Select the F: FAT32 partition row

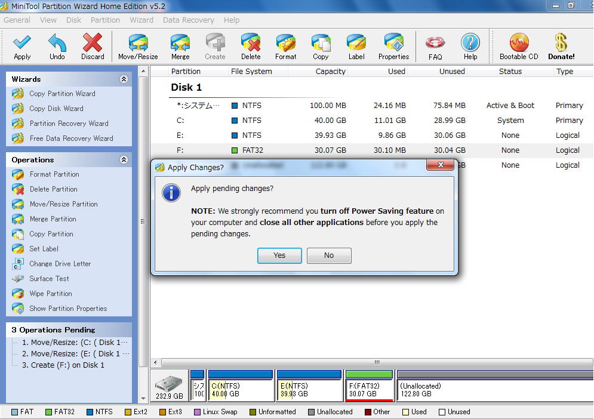pos(373,150)
